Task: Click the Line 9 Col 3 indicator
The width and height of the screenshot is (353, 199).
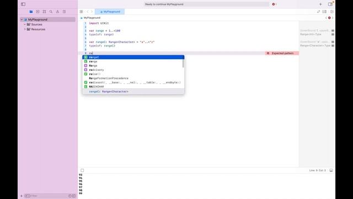Action: [x=318, y=170]
